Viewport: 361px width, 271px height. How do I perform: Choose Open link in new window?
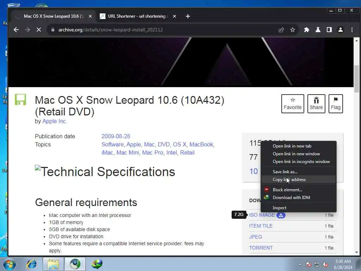299,154
